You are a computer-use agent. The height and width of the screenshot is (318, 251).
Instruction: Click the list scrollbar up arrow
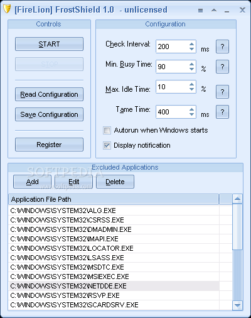pos(237,199)
